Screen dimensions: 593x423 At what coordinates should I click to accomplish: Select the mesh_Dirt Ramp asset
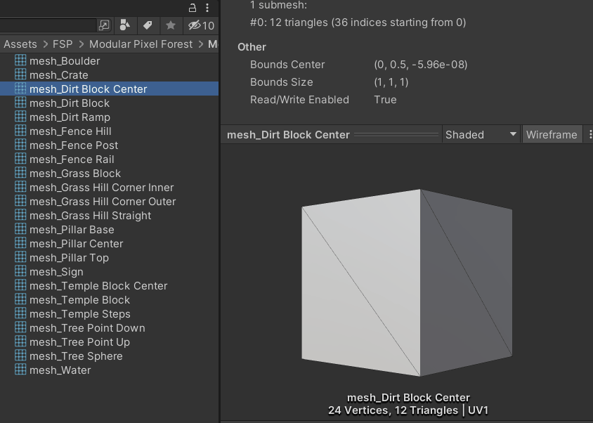coord(110,117)
